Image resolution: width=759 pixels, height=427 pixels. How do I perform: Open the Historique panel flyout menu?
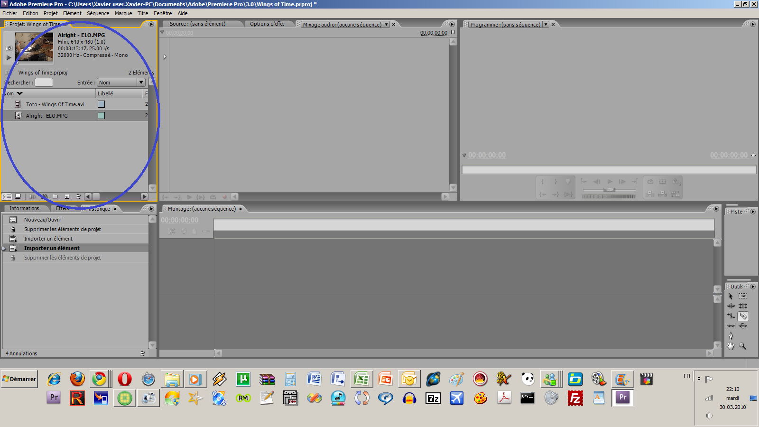point(151,209)
